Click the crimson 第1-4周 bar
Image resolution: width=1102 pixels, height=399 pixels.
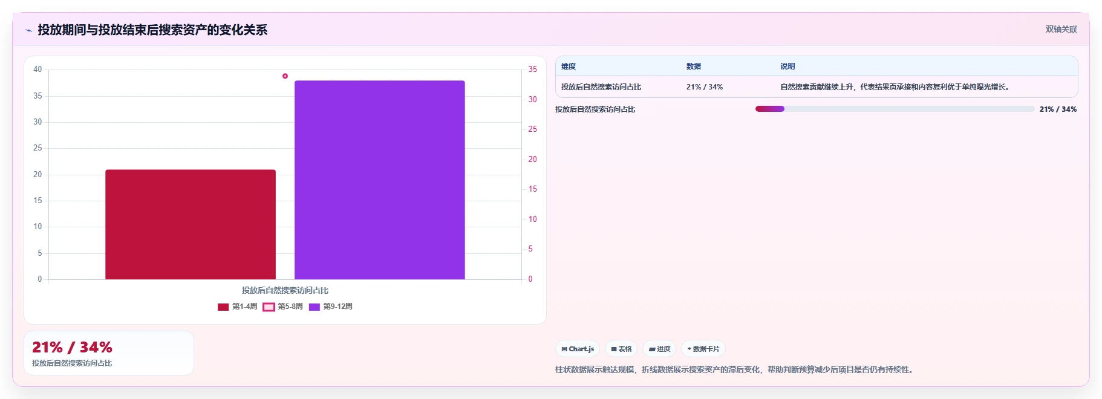191,224
